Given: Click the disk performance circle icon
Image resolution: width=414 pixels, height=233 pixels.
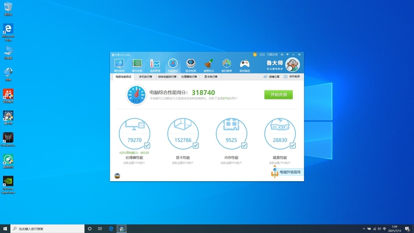Looking at the screenshot, I should 280,134.
